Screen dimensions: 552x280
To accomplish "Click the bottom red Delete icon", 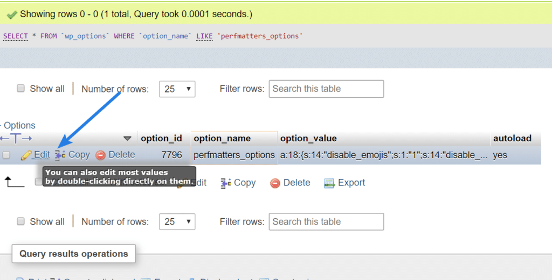I will coord(275,183).
